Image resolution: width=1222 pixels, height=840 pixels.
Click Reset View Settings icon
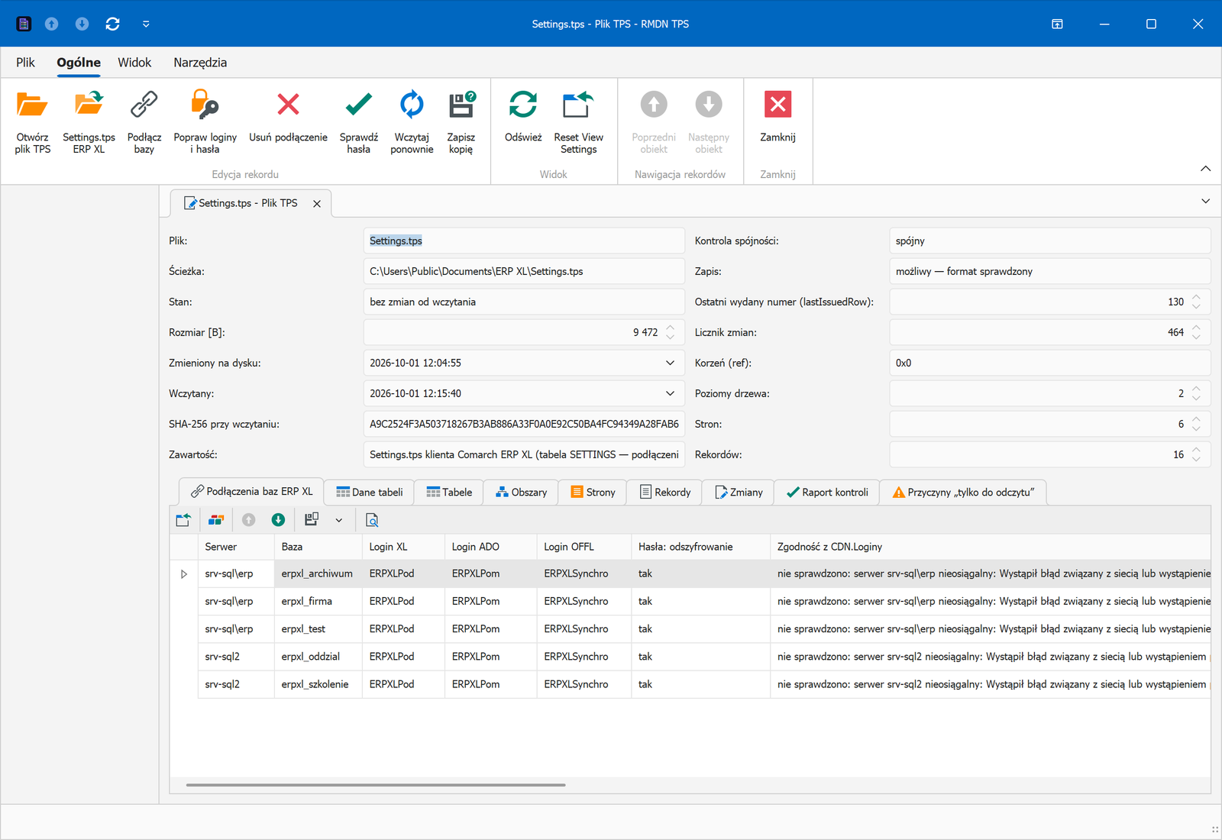coord(578,105)
